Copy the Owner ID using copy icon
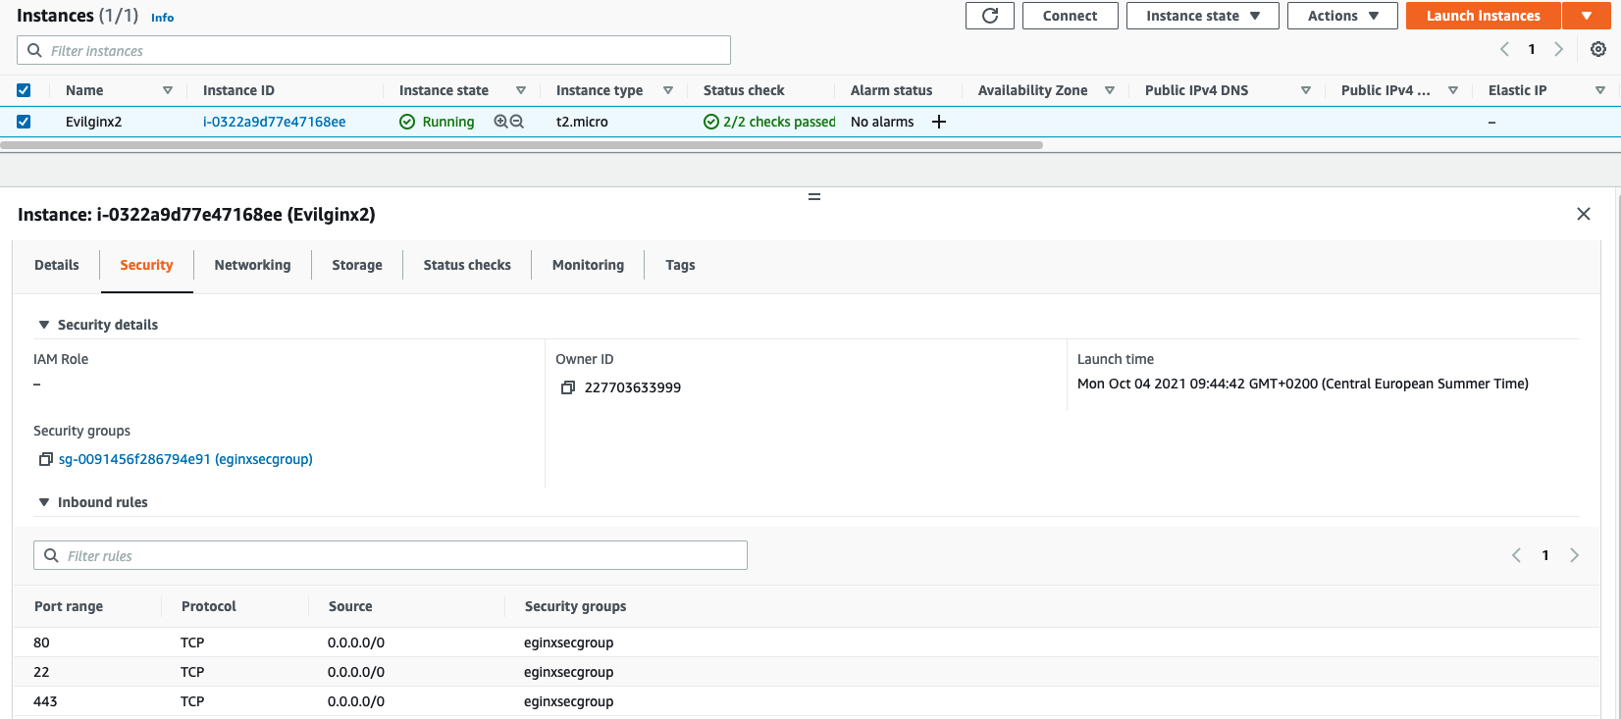 click(x=567, y=387)
